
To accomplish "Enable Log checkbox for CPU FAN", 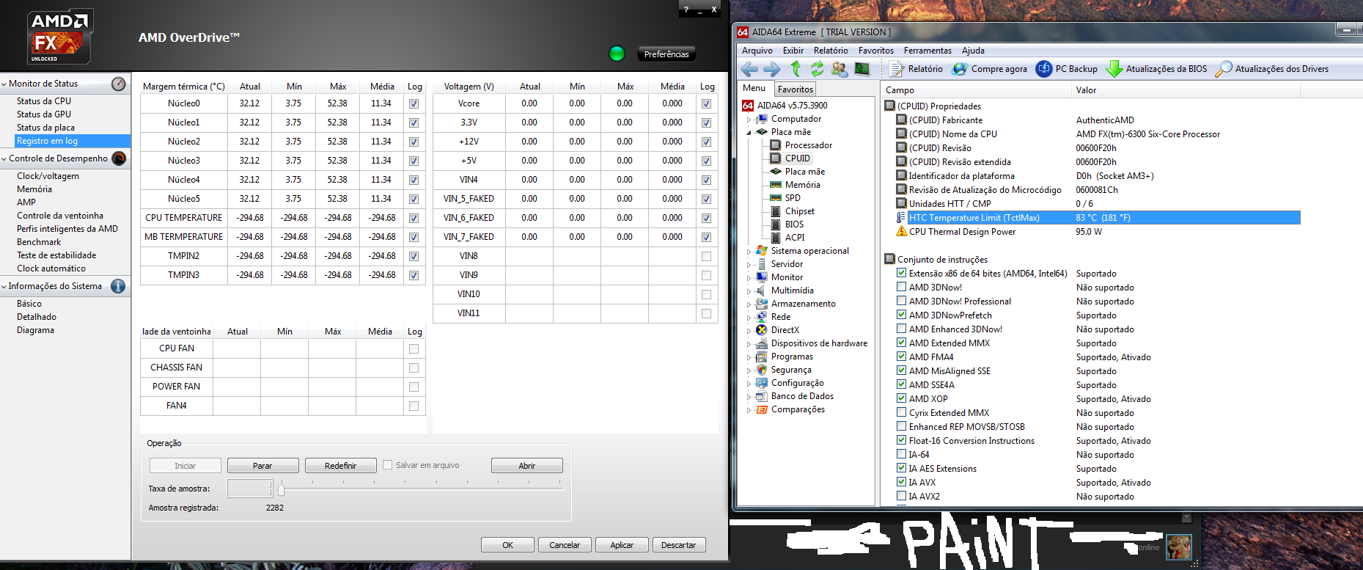I will click(x=414, y=348).
